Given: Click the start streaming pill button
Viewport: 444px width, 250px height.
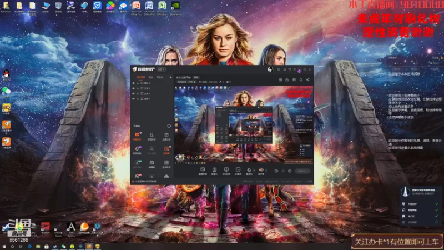Looking at the screenshot, I should coord(302,171).
